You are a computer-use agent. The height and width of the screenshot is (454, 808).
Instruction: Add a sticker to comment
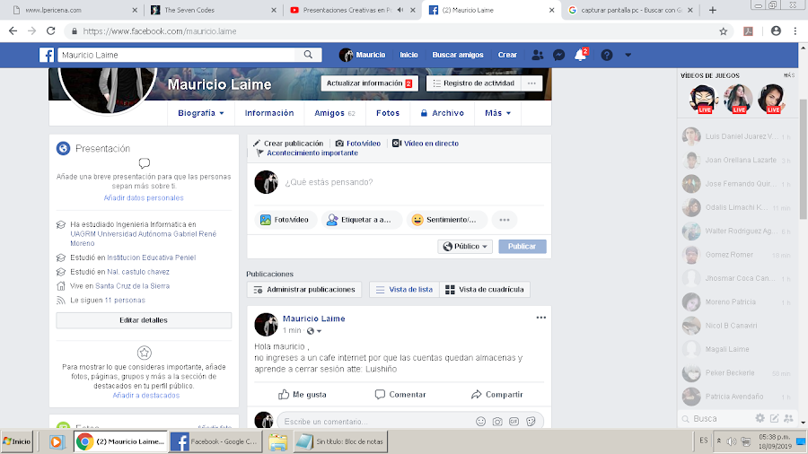click(531, 422)
